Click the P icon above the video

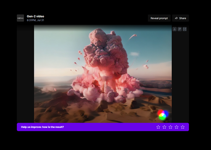(x=179, y=29)
